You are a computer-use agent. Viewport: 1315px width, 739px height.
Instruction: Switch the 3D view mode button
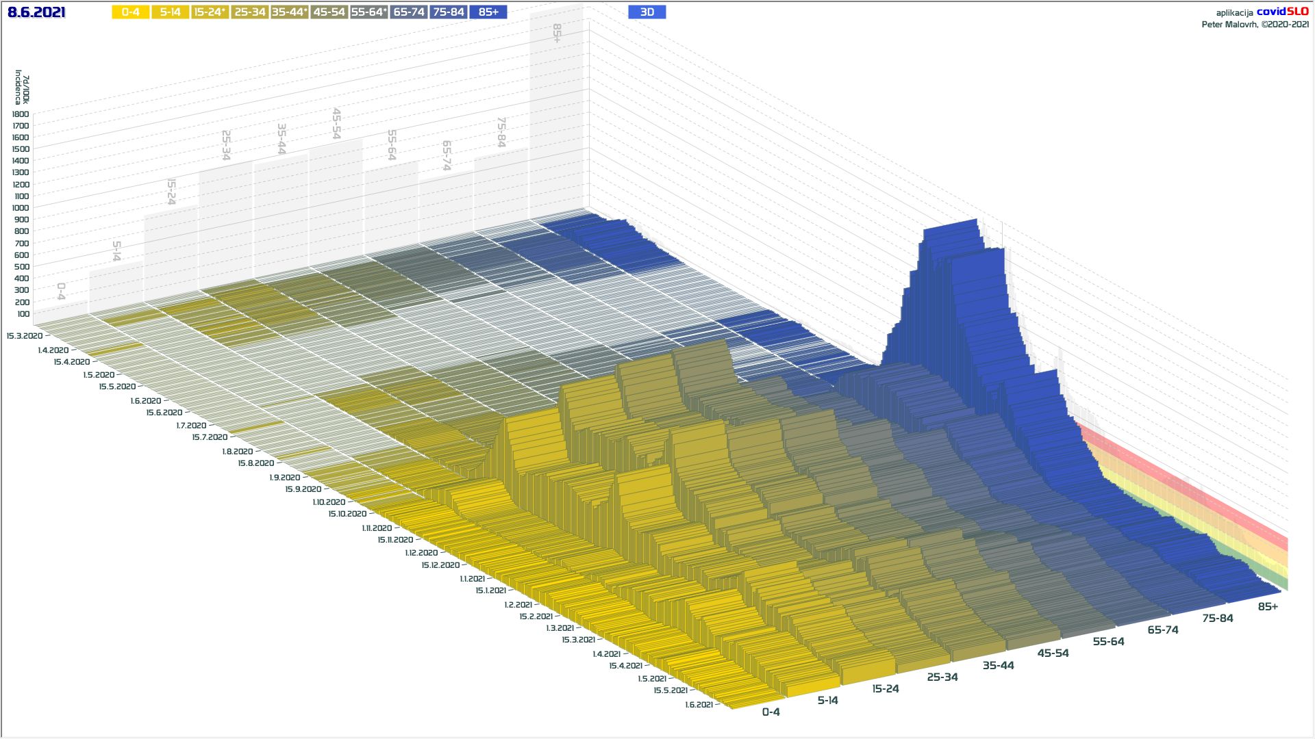tap(647, 12)
